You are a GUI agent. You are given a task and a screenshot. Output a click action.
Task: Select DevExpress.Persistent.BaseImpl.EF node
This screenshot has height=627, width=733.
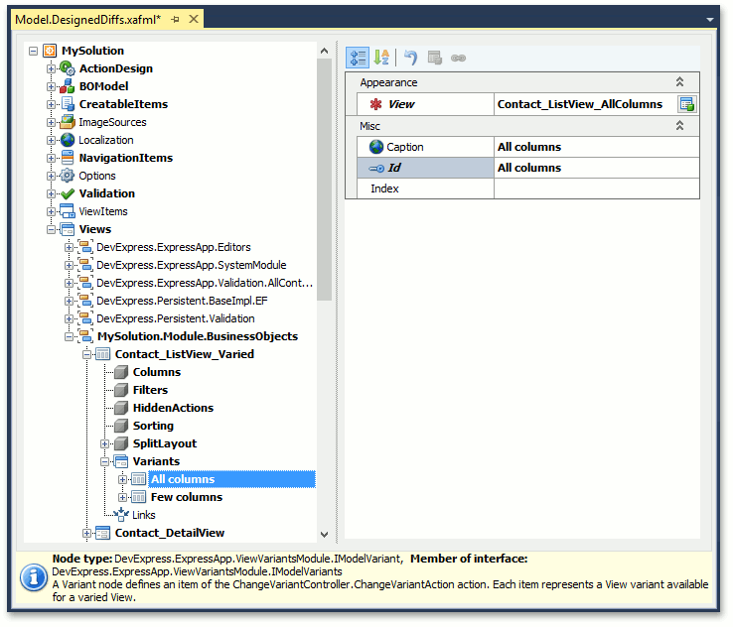point(182,301)
